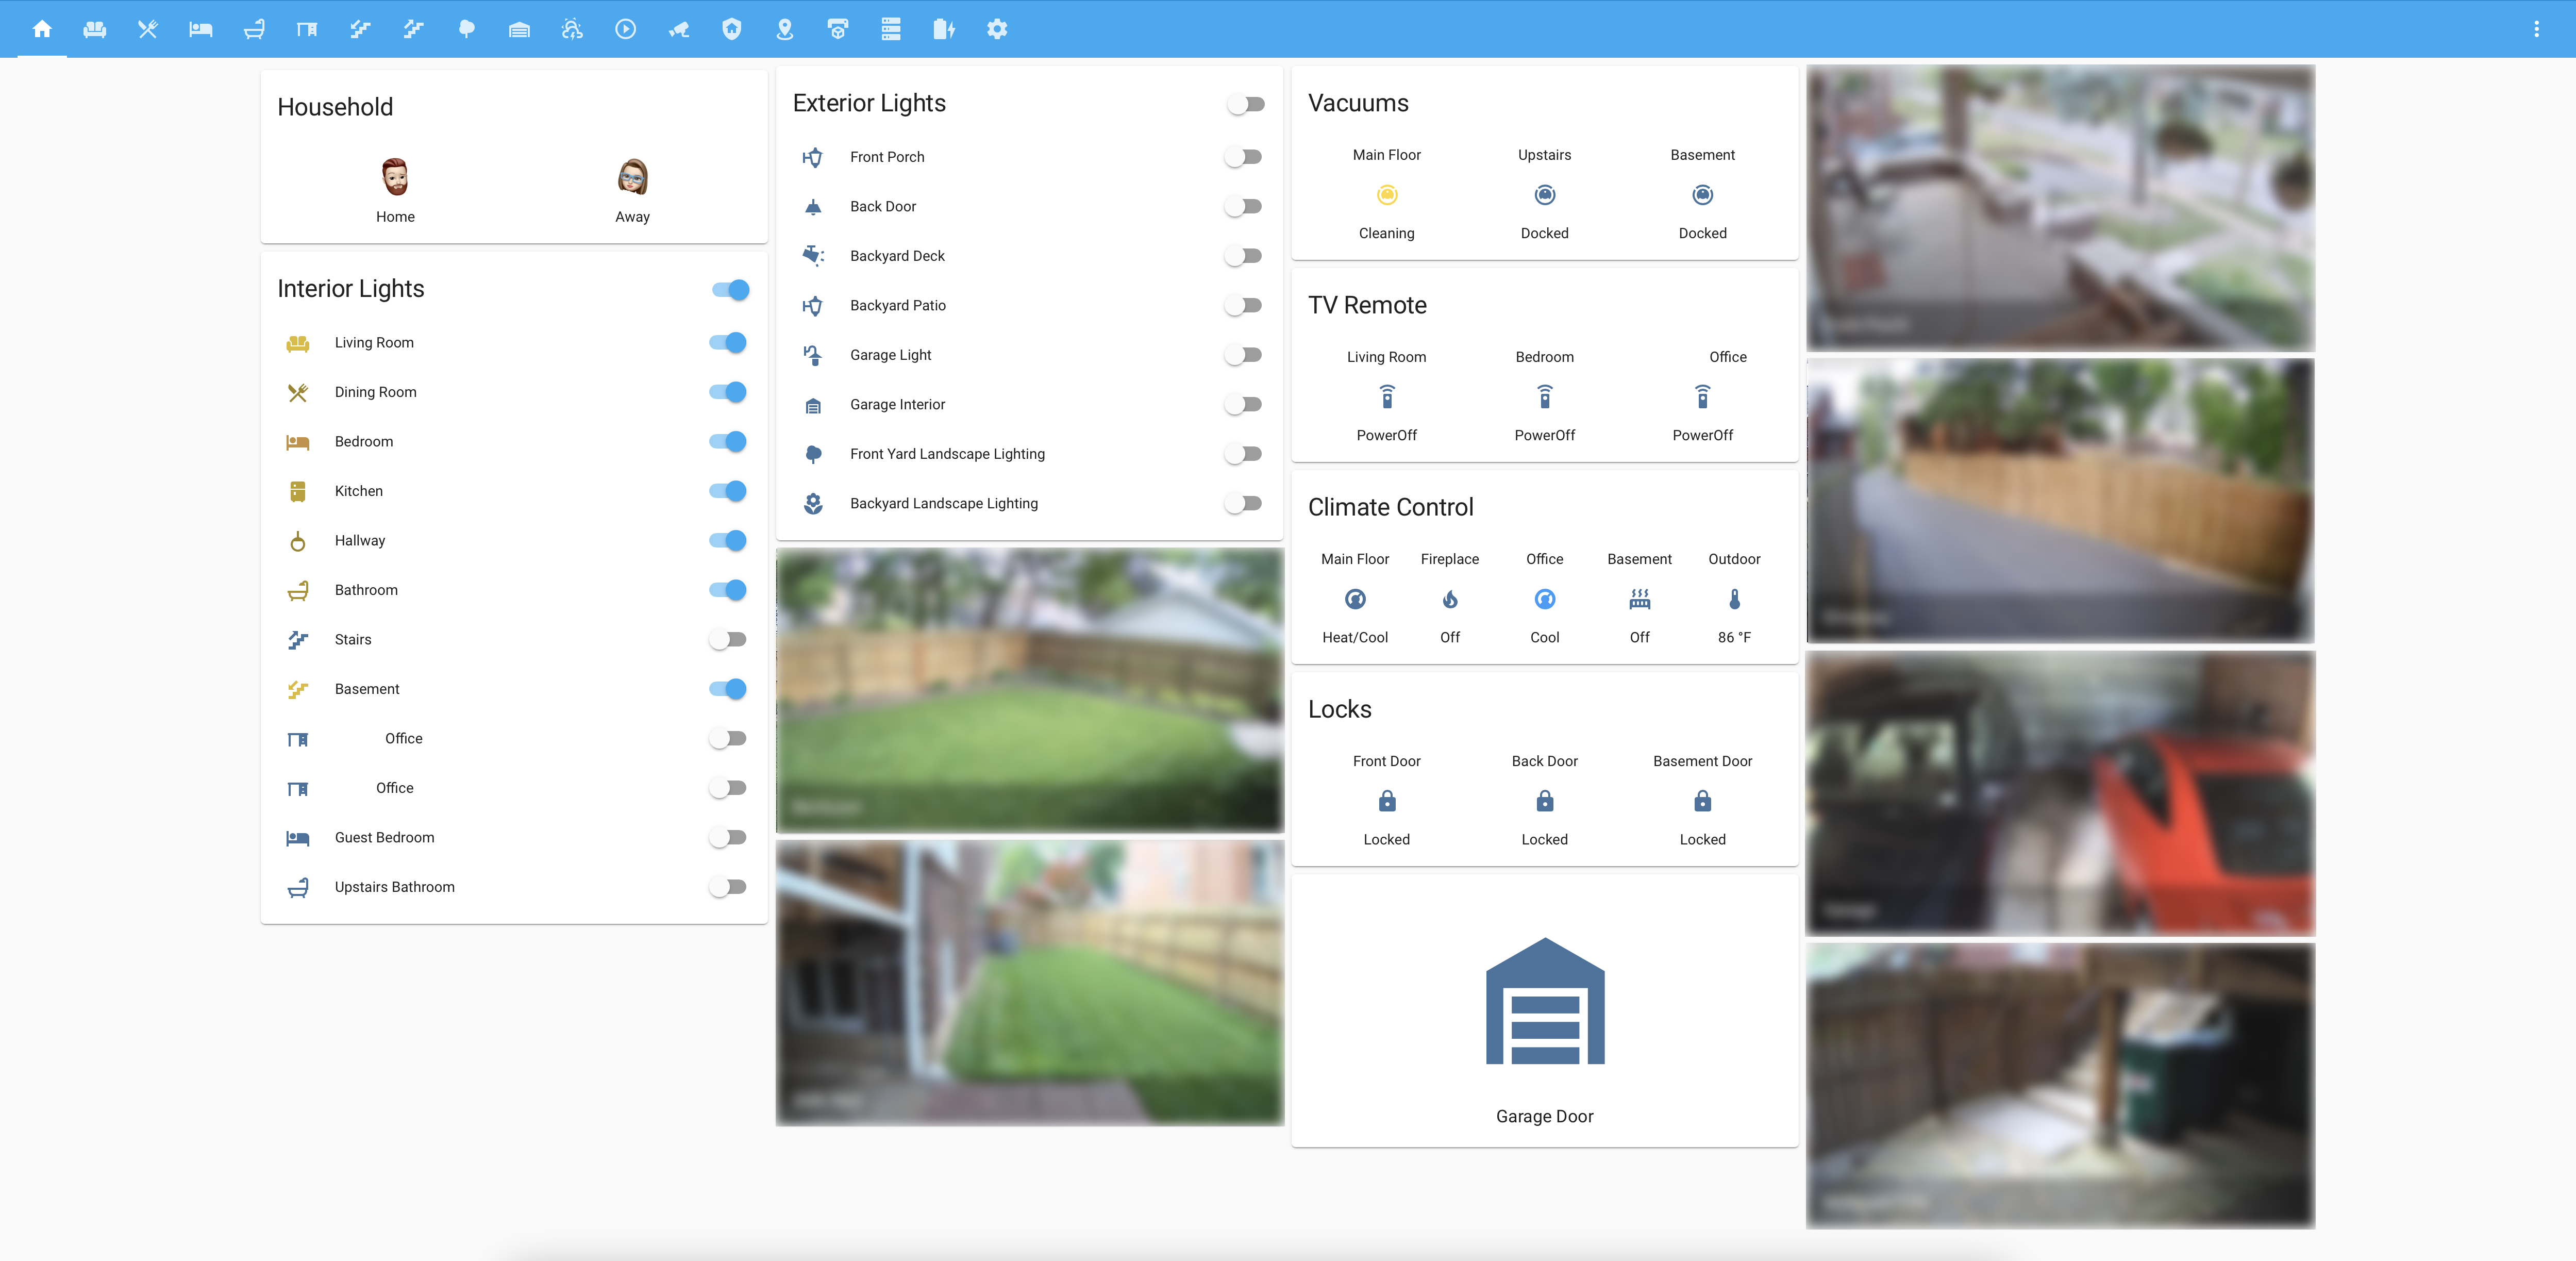This screenshot has height=1261, width=2576.
Task: Click the Front Door lock icon
Action: [1386, 801]
